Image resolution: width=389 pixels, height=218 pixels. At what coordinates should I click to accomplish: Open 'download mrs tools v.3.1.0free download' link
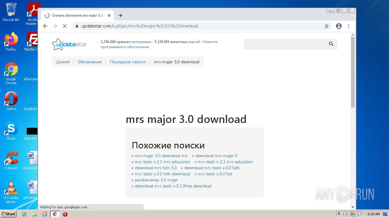point(173,186)
